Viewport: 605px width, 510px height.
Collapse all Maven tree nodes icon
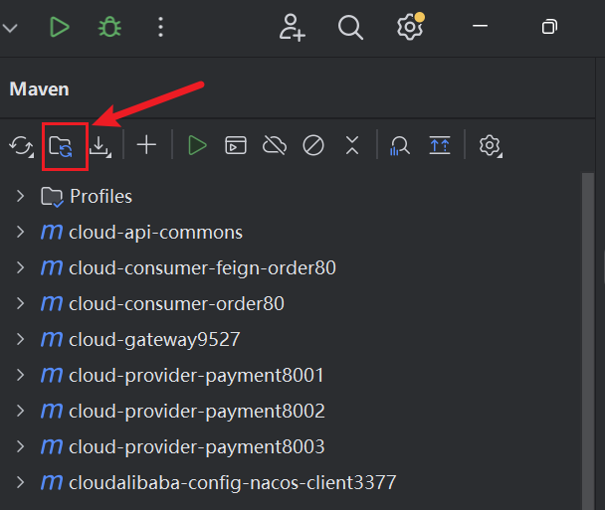[352, 145]
